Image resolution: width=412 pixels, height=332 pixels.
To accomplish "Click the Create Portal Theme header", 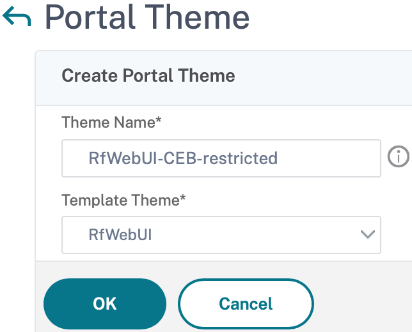I will (x=148, y=76).
